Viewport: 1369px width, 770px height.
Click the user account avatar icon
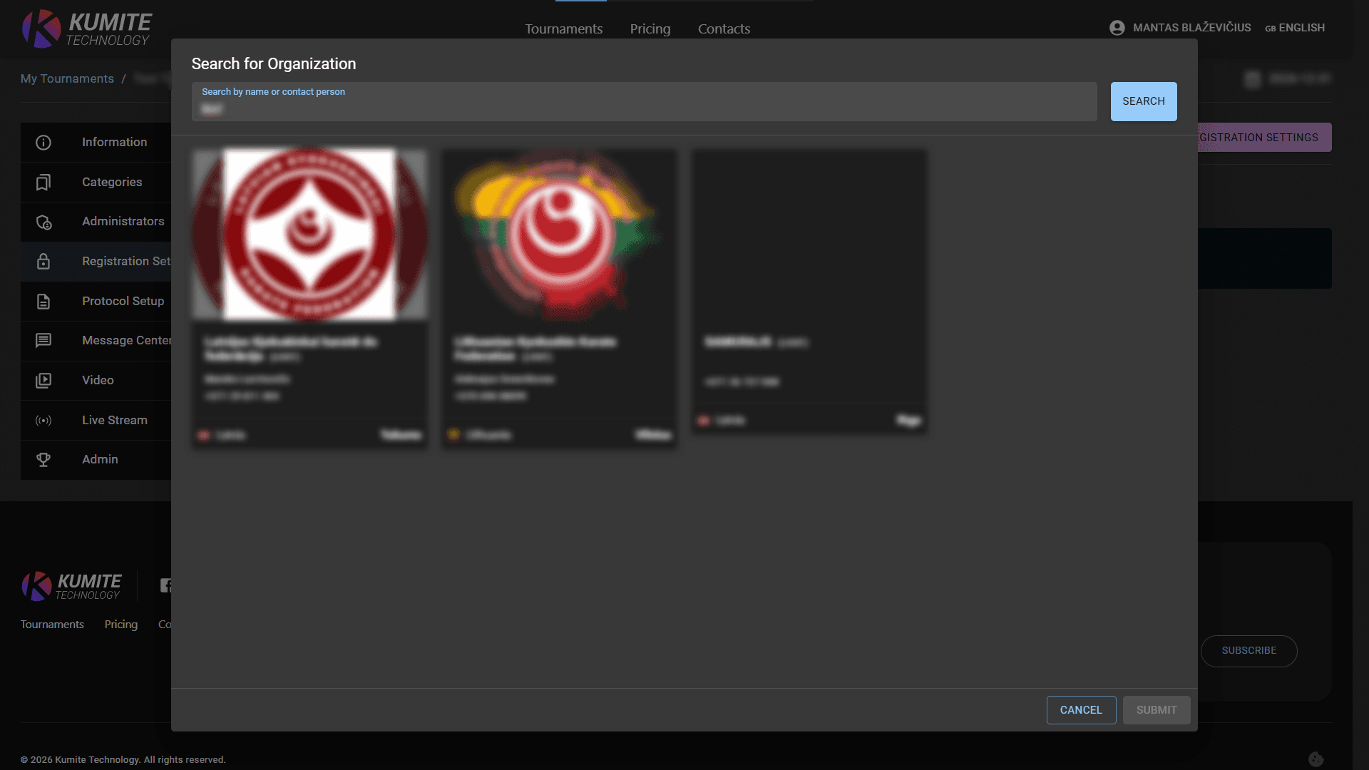1117,27
